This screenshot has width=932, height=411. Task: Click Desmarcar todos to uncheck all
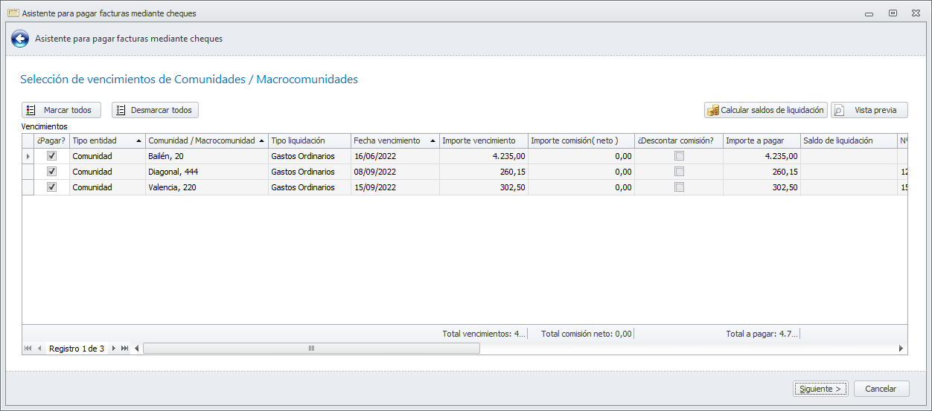155,110
